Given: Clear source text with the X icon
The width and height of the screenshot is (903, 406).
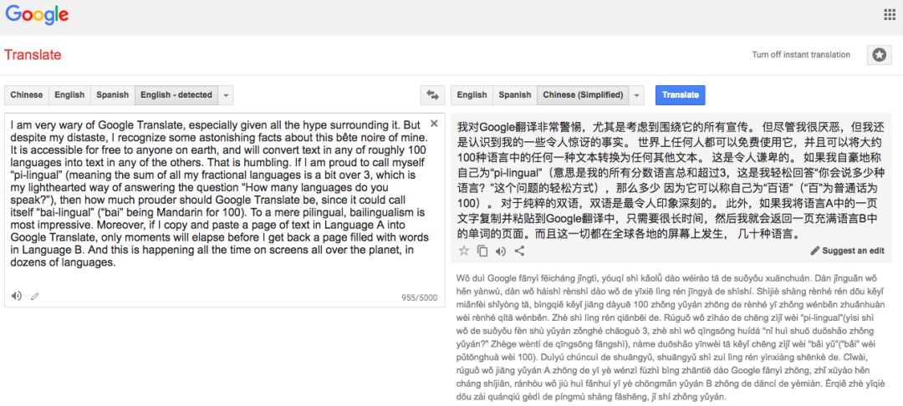Looking at the screenshot, I should 434,123.
